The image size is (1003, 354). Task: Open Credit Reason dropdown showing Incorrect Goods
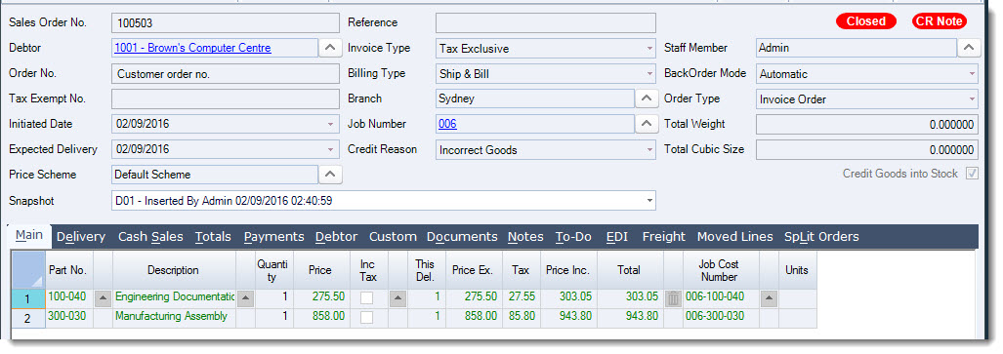point(649,150)
